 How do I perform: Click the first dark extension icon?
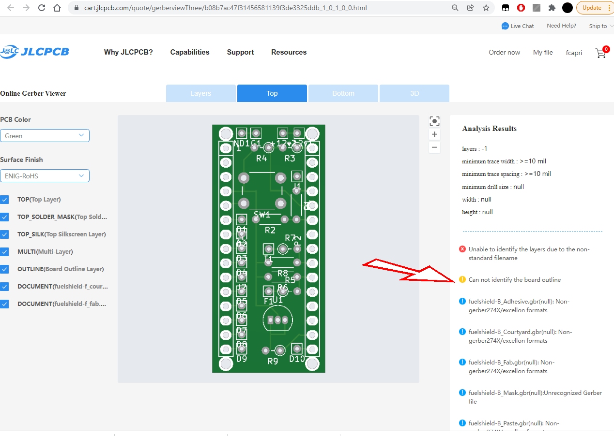coord(506,8)
